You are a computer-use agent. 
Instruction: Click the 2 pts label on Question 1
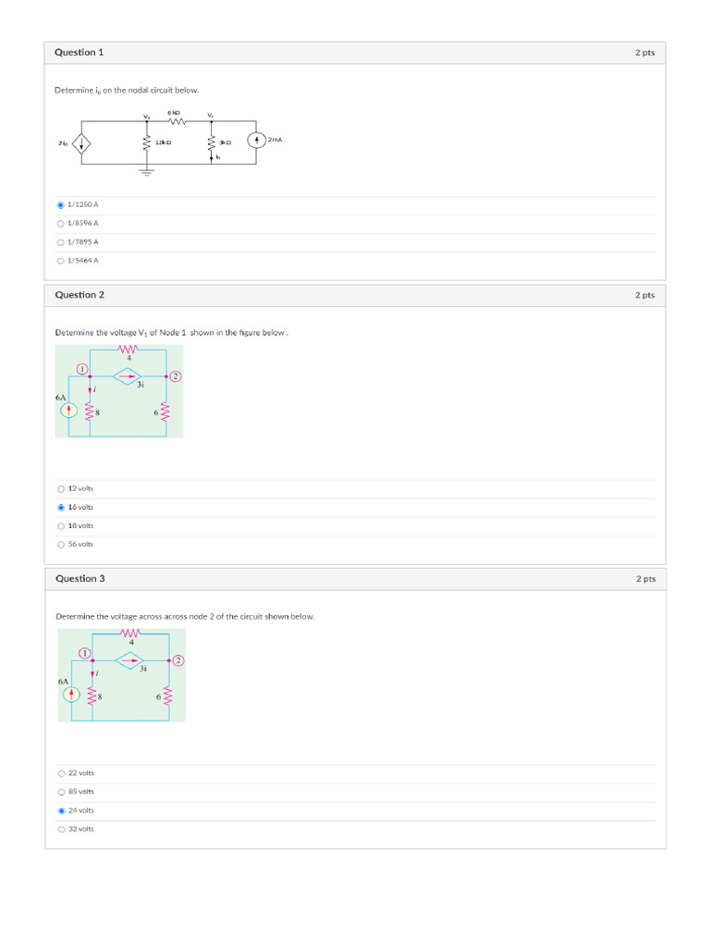[644, 53]
